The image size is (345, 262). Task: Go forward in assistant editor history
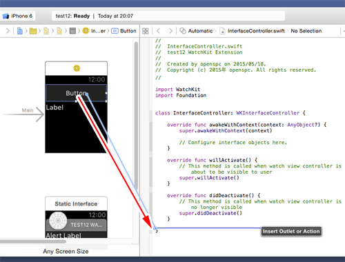click(170, 31)
